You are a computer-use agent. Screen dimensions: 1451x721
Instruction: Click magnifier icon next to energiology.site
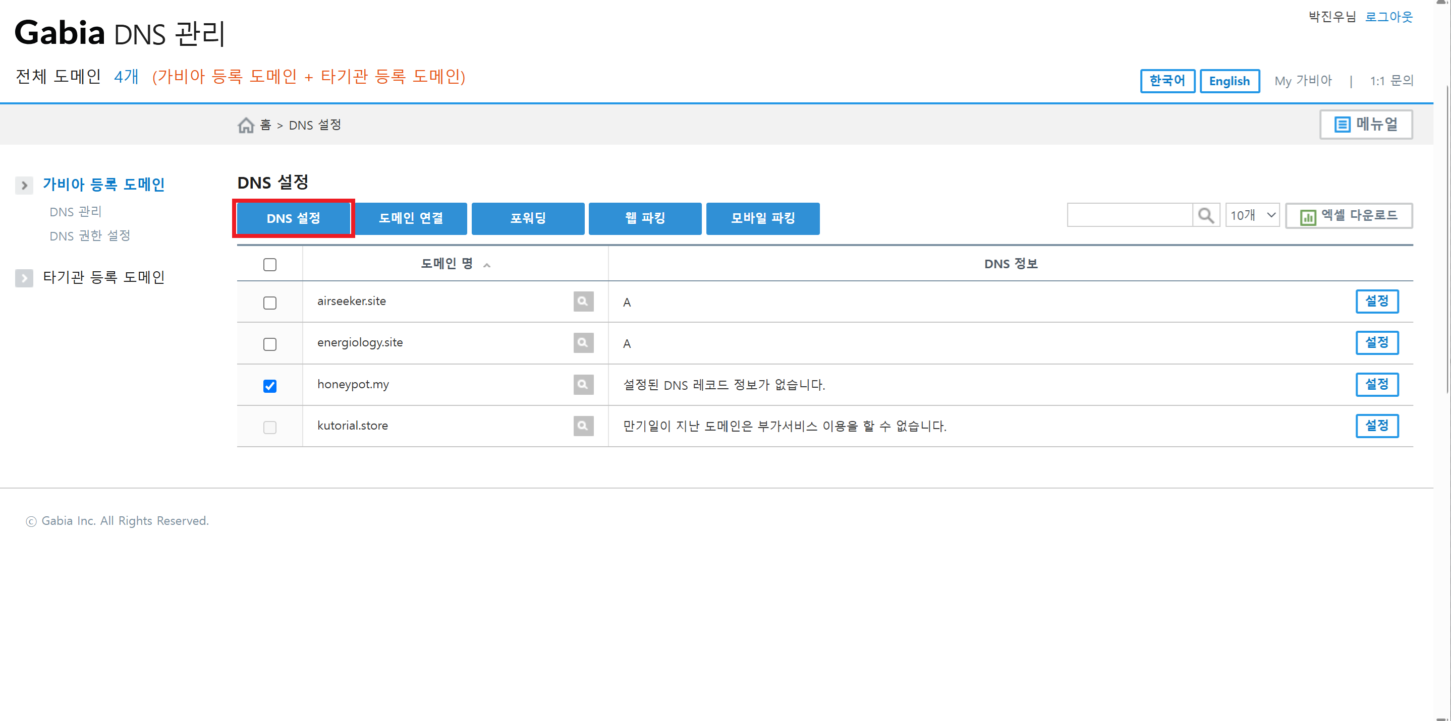[x=583, y=343]
